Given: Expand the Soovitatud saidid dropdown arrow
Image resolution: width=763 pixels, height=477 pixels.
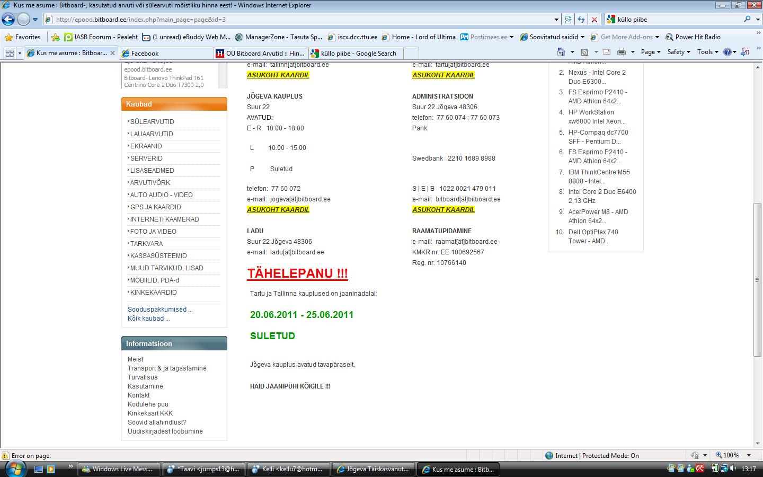Looking at the screenshot, I should (582, 37).
